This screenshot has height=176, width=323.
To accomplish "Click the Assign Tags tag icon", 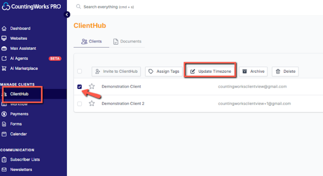I will coord(151,71).
